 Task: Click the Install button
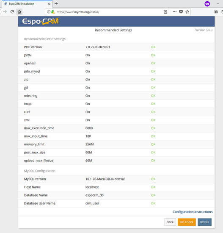204,222
